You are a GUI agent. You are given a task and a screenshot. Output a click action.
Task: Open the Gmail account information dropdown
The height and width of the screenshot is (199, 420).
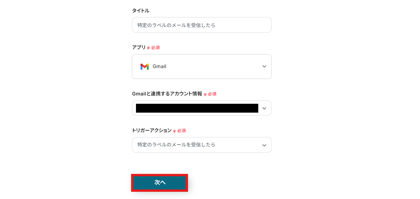coord(202,108)
